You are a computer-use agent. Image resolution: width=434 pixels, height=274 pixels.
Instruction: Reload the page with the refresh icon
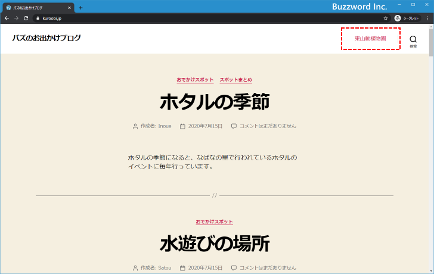point(26,18)
